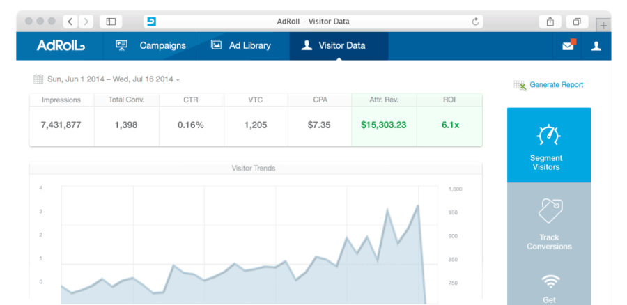Click the Safari share icon

pyautogui.click(x=550, y=22)
